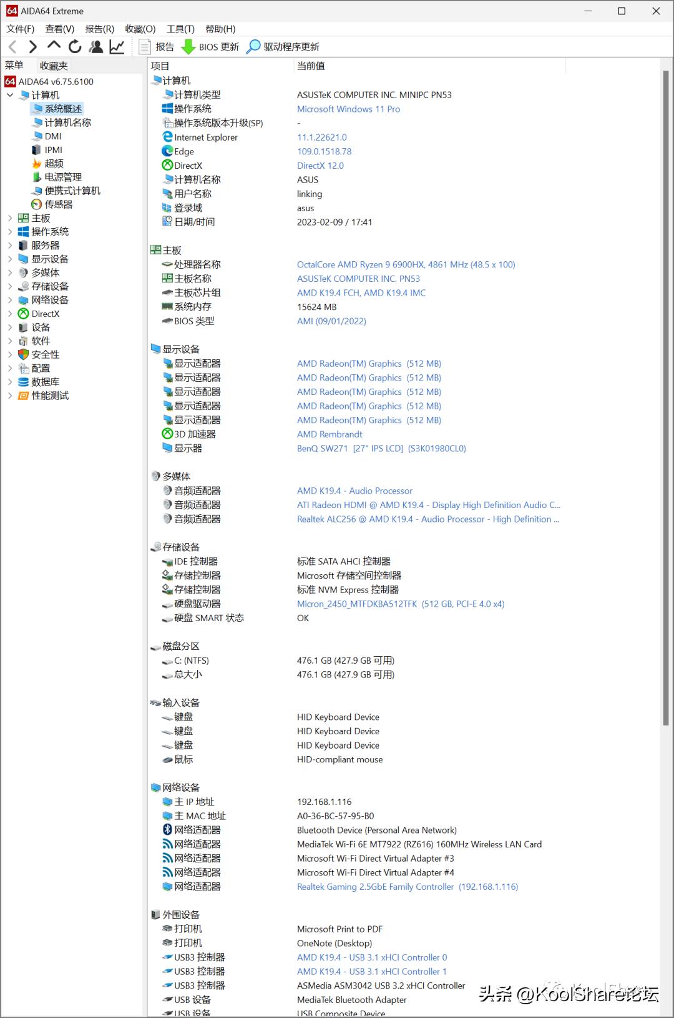The height and width of the screenshot is (1018, 674).
Task: Open the AMD Rembrandt link
Action: click(330, 434)
